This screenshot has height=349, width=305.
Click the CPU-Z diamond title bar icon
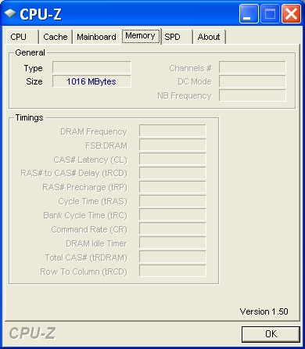click(x=10, y=13)
